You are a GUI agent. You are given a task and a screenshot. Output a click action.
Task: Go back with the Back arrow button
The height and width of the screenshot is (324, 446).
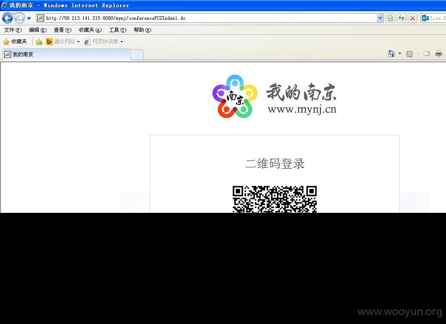click(x=7, y=18)
